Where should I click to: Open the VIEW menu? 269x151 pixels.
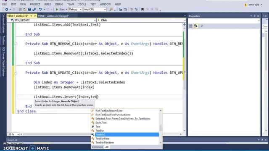[x=23, y=4]
